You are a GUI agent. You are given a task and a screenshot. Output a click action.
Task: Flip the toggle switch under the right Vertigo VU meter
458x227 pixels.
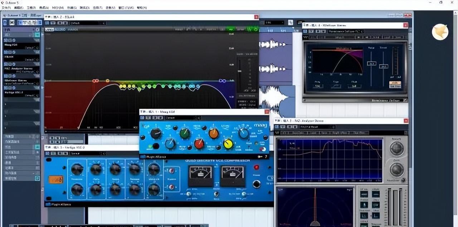tap(244, 194)
